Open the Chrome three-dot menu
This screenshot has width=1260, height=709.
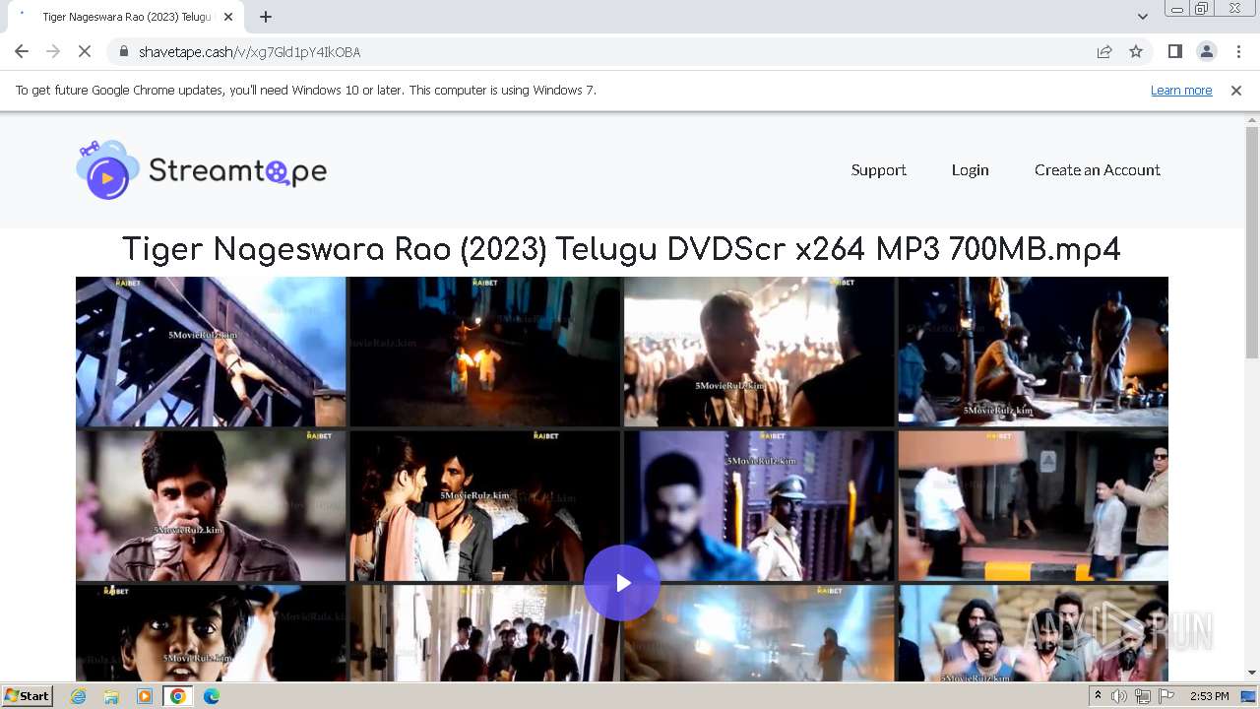point(1238,51)
